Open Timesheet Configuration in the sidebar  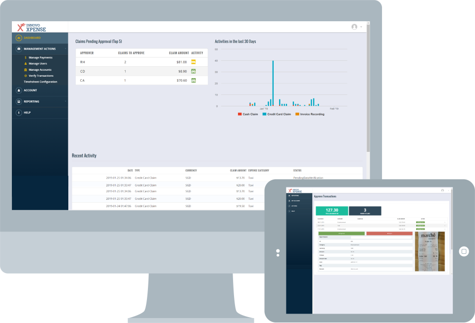tap(40, 82)
